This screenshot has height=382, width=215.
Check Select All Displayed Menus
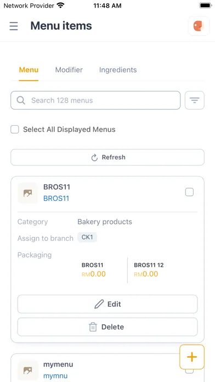coord(15,130)
